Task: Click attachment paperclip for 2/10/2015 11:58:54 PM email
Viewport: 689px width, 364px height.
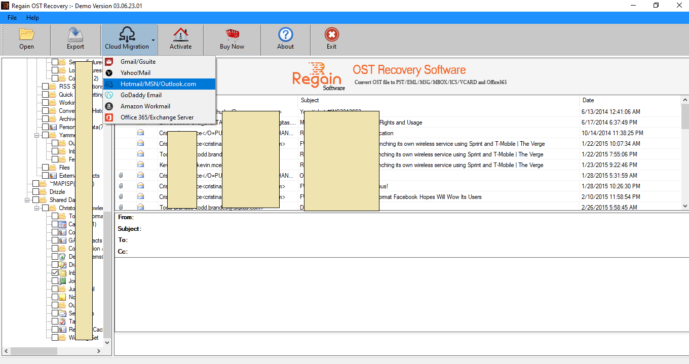Action: (121, 196)
